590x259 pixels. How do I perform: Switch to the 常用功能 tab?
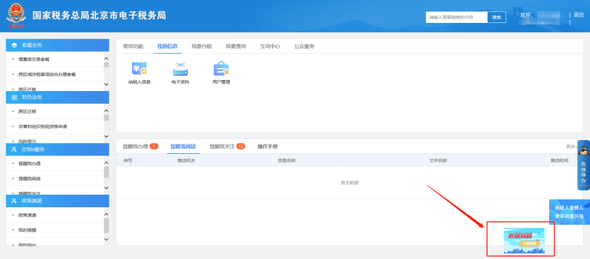(x=133, y=46)
